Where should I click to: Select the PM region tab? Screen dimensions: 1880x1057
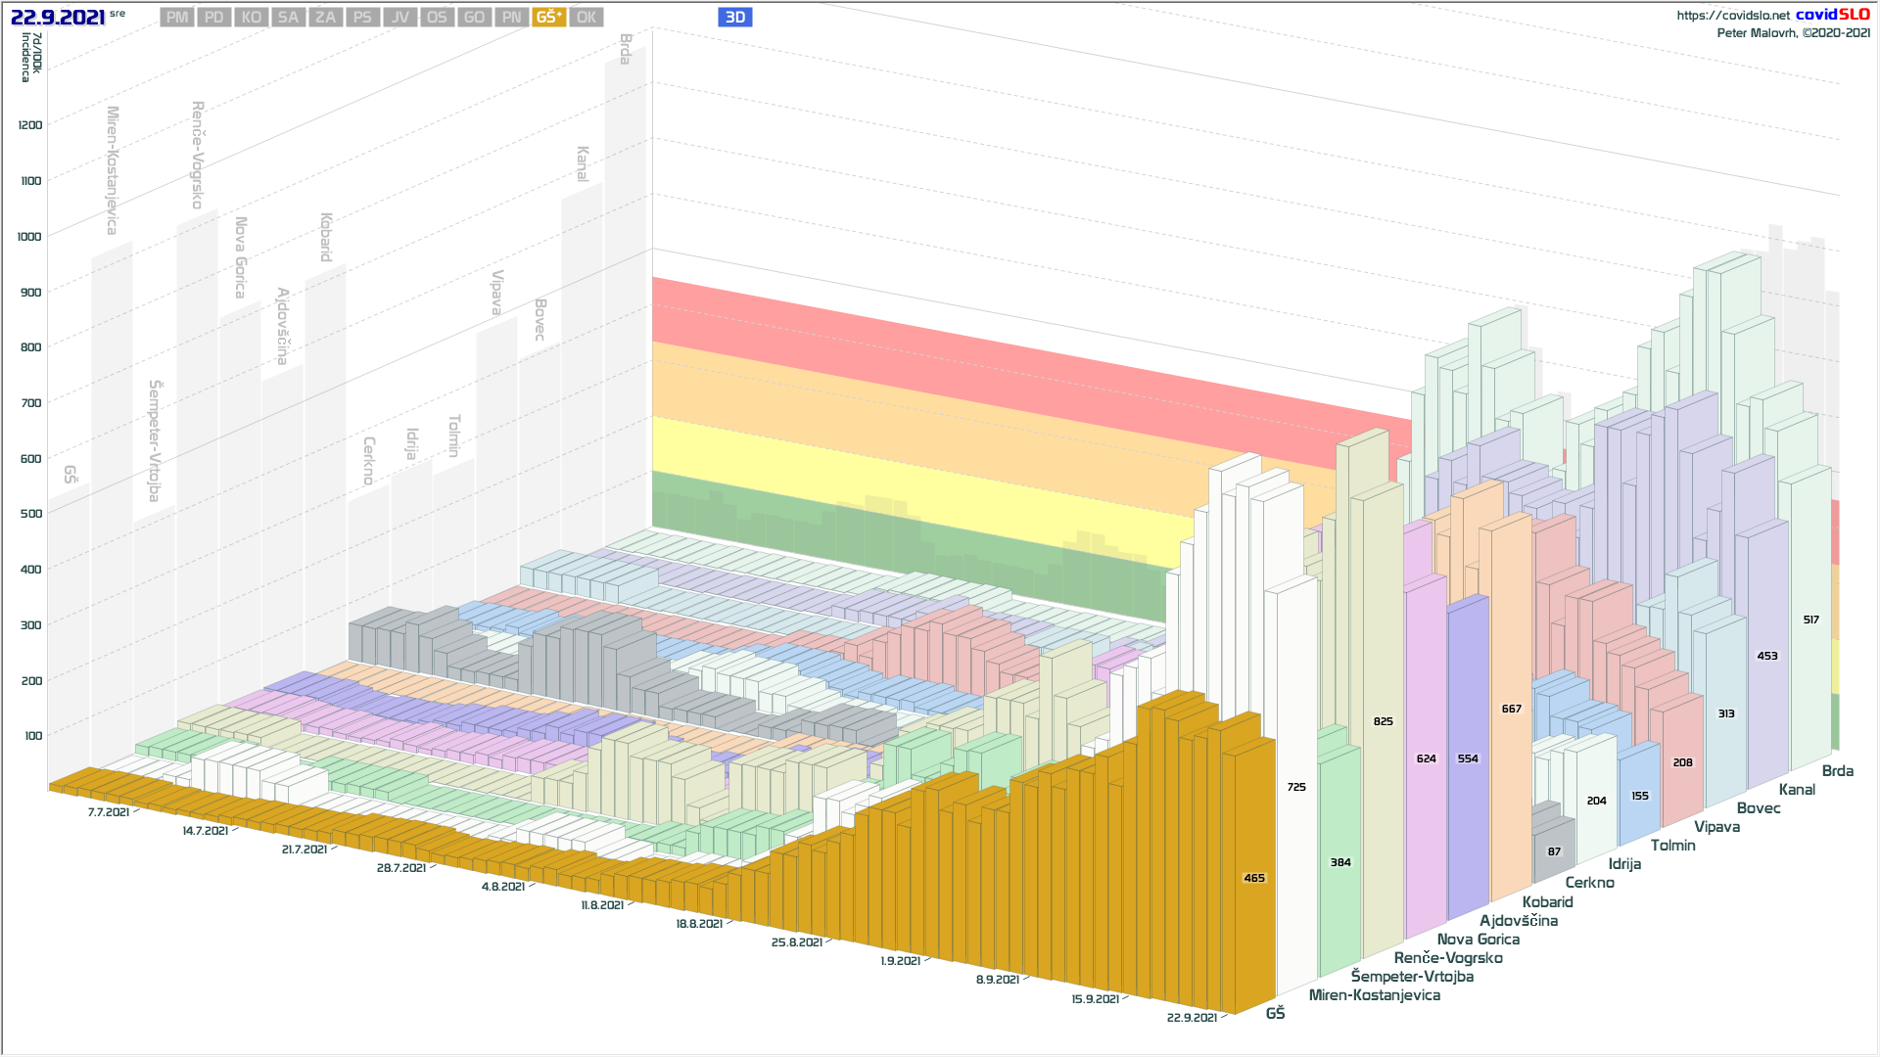point(177,18)
